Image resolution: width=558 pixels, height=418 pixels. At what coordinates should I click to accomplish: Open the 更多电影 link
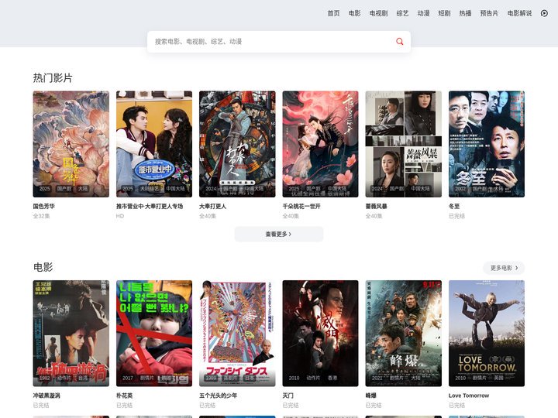(x=504, y=268)
